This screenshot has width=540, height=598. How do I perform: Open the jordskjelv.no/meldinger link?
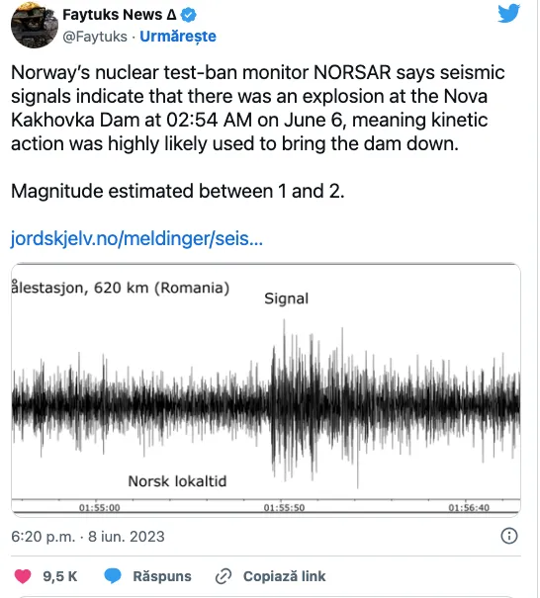point(136,238)
